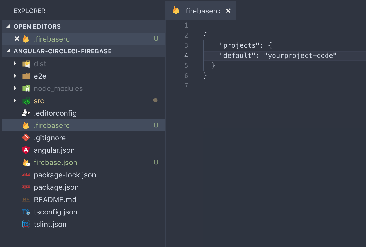Collapse the ANGULAR-CIRCLECI-FIREBASE section
The height and width of the screenshot is (247, 366).
(8, 51)
